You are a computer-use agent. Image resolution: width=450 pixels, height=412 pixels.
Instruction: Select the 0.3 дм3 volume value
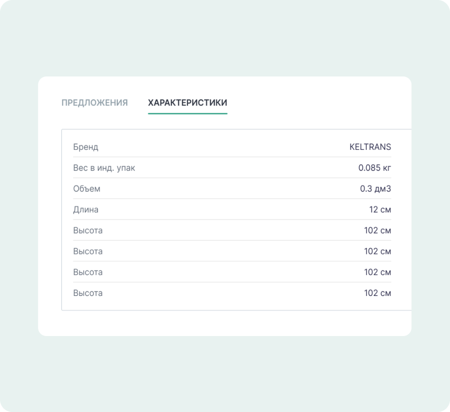tap(375, 189)
